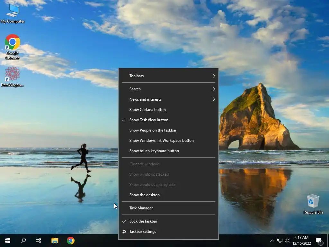This screenshot has height=247, width=329.
Task: Choose Show the desktop
Action: 168,195
